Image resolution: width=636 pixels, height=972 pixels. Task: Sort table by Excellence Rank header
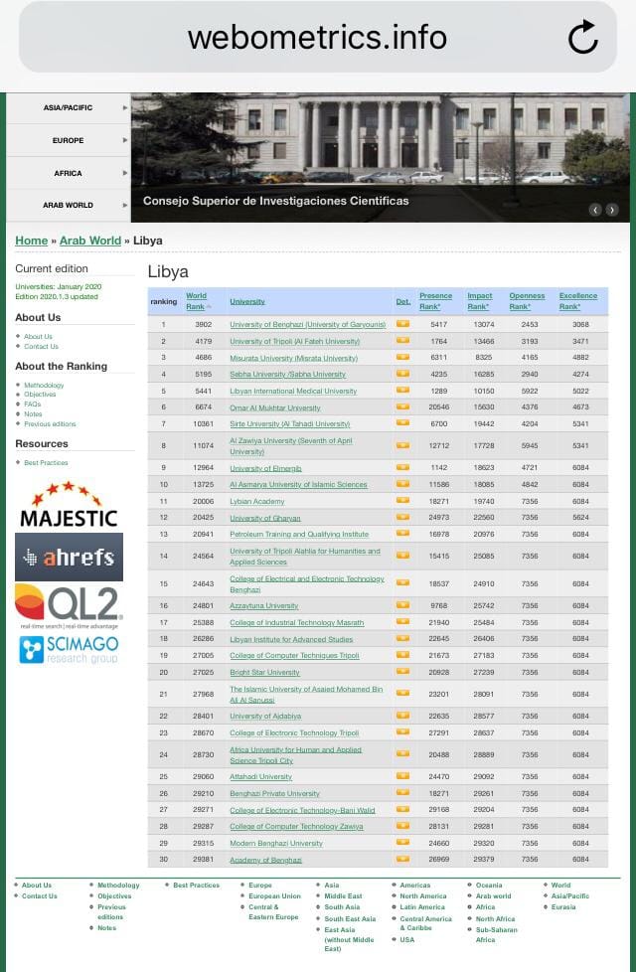coord(578,301)
